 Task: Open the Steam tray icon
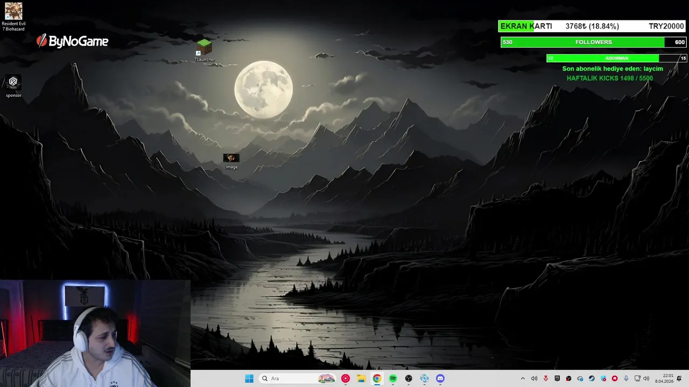(592, 378)
